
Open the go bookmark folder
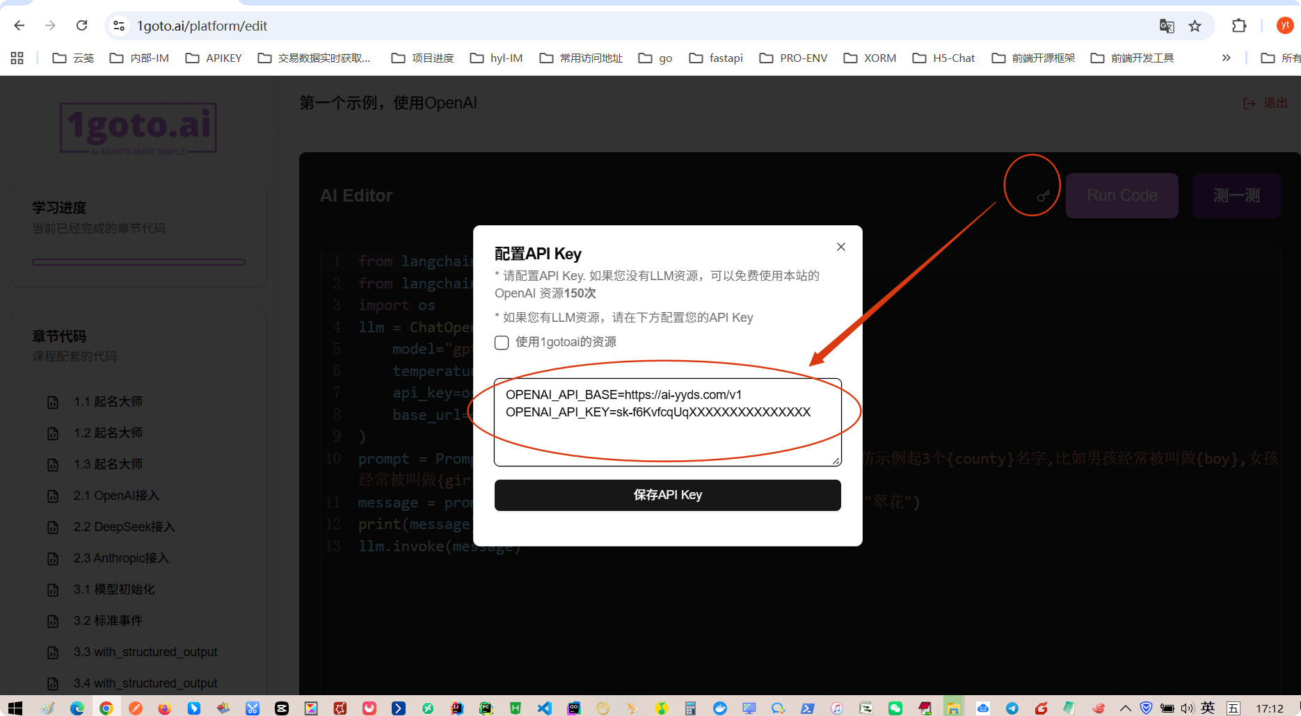tap(655, 58)
